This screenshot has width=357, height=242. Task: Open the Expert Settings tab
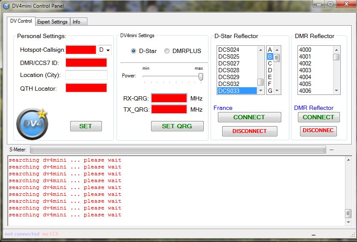52,22
